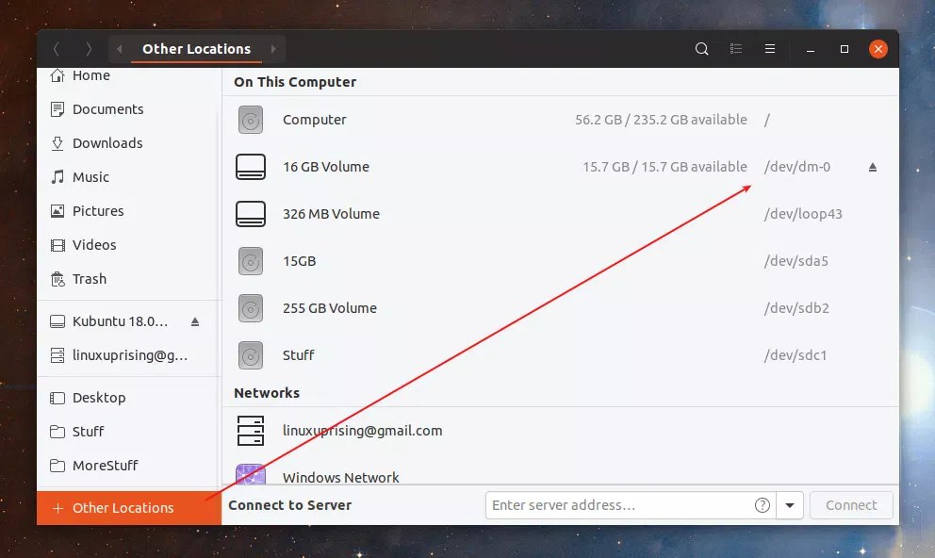This screenshot has height=558, width=935.
Task: Open the 15GB drive entry
Action: click(x=560, y=261)
